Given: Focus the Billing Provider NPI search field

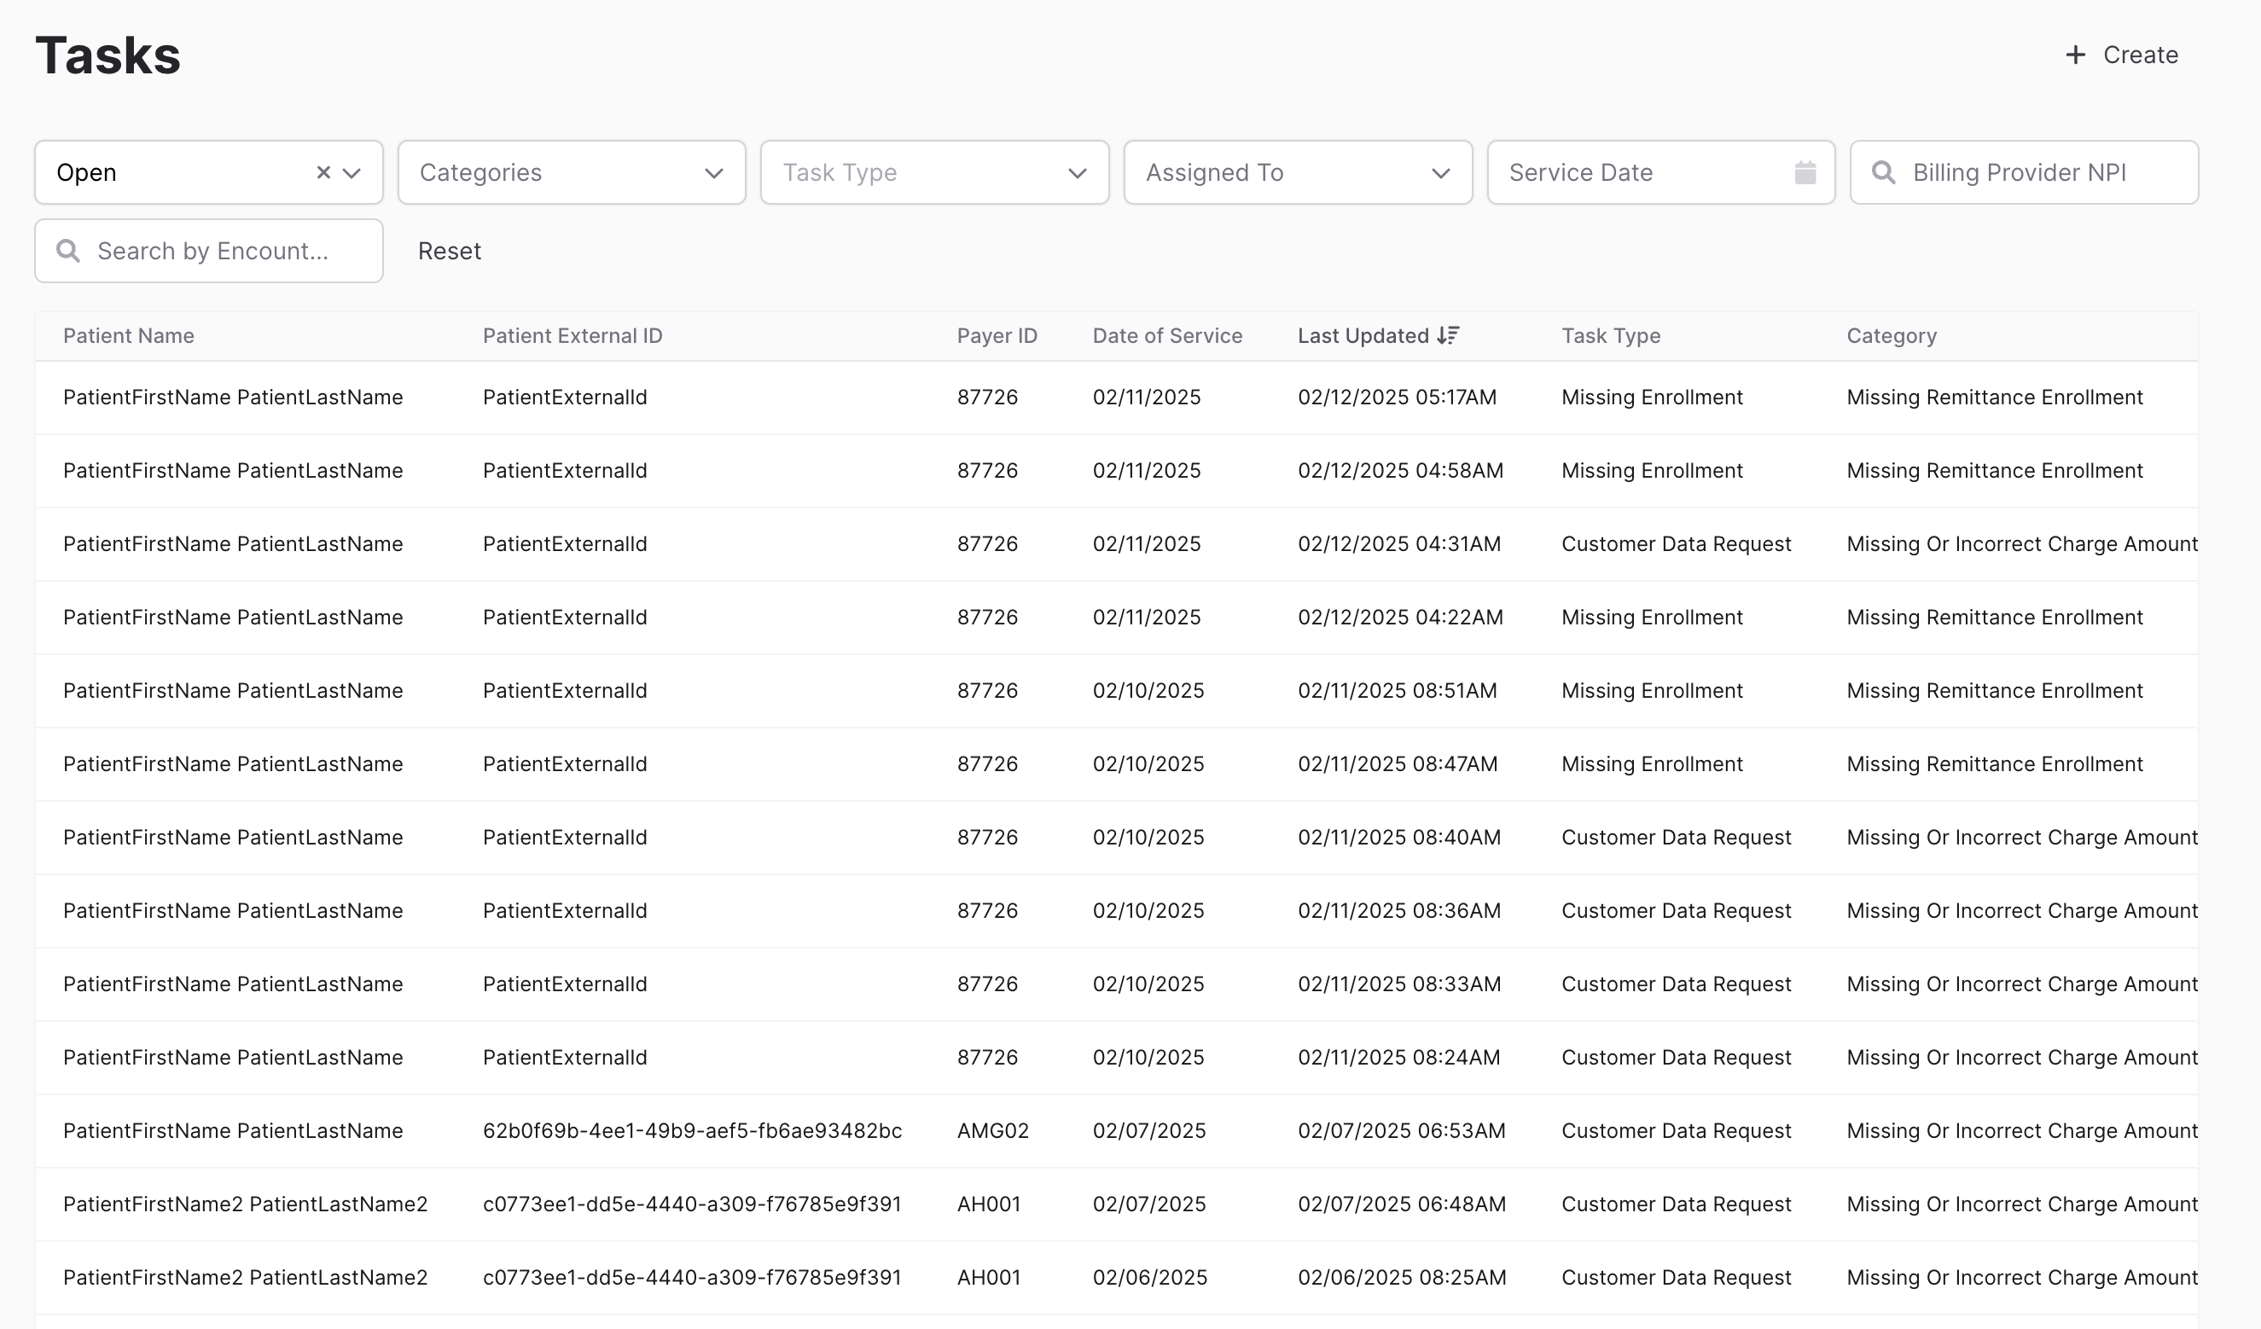Looking at the screenshot, I should pyautogui.click(x=2037, y=172).
